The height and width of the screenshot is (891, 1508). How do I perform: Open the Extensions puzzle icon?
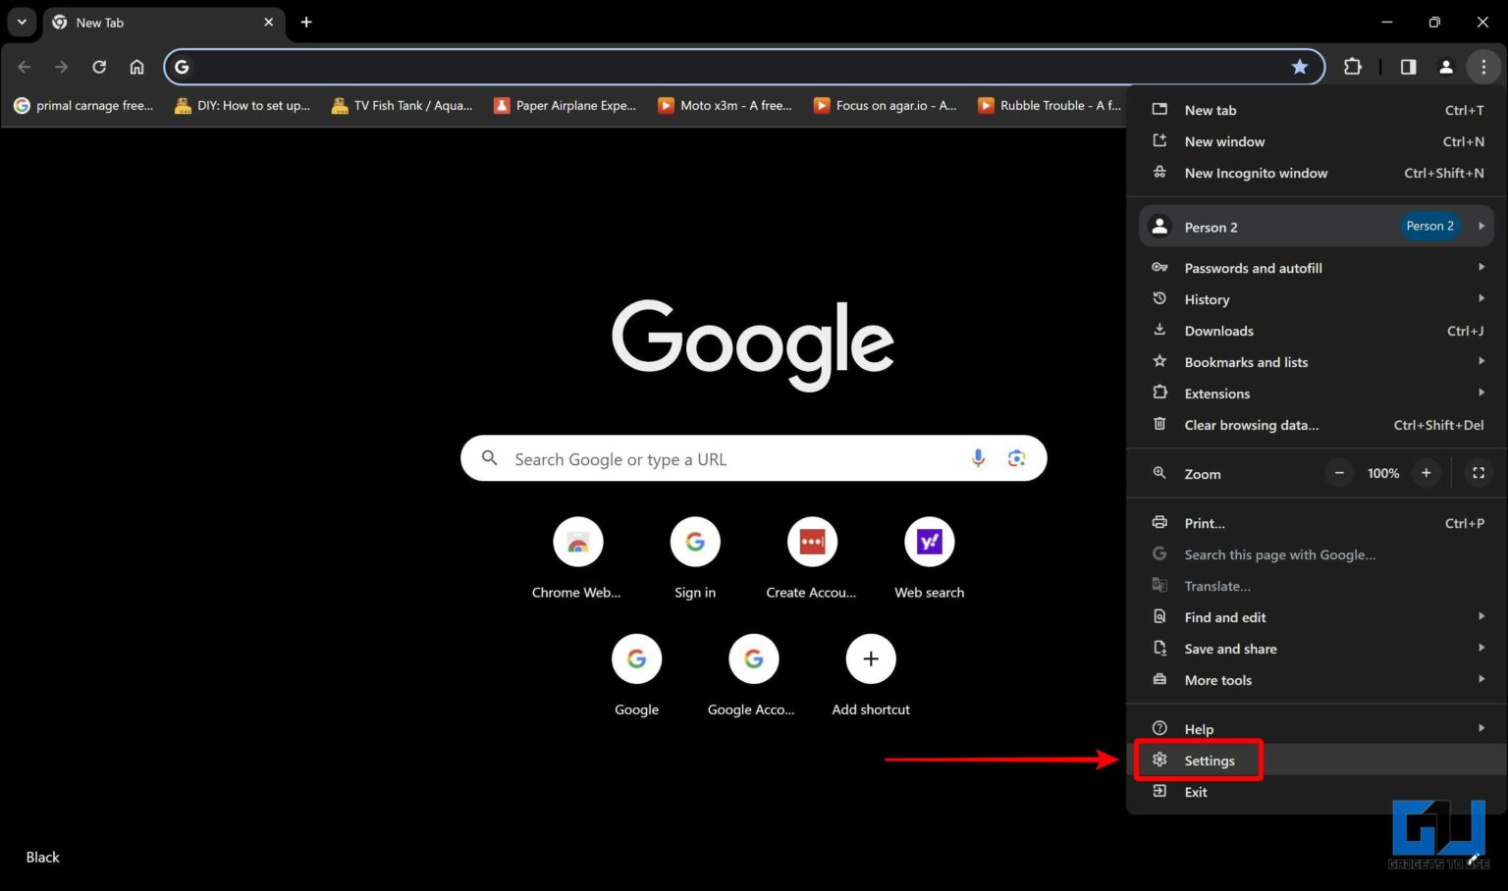click(1352, 67)
